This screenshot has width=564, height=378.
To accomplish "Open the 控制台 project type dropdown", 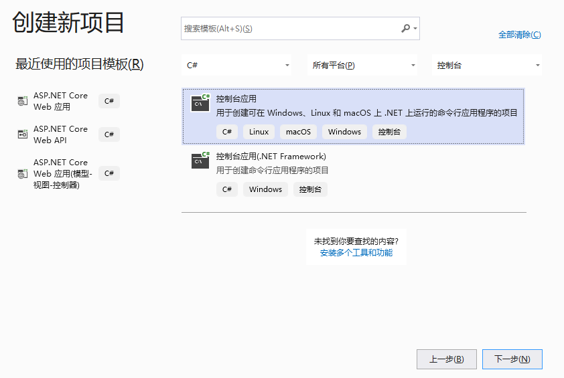I will coord(488,66).
